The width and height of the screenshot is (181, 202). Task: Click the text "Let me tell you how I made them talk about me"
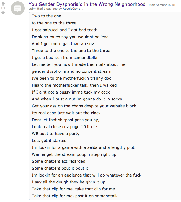pyautogui.click(x=79, y=64)
